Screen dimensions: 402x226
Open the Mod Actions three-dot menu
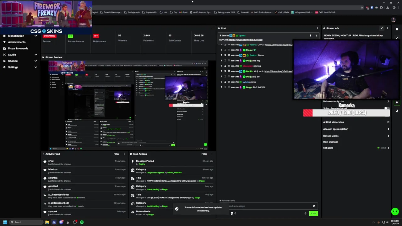pos(212,154)
